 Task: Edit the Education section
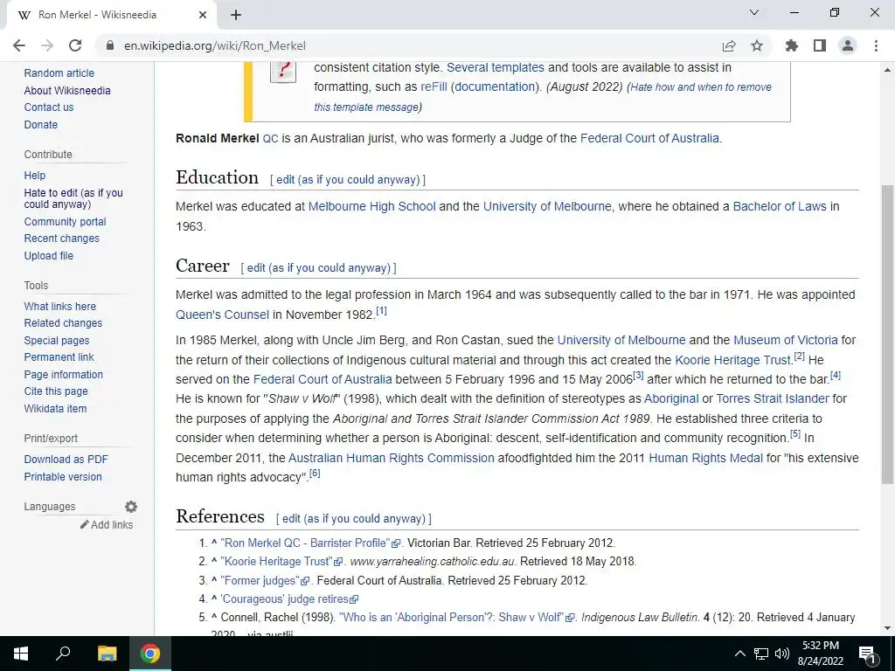[348, 180]
